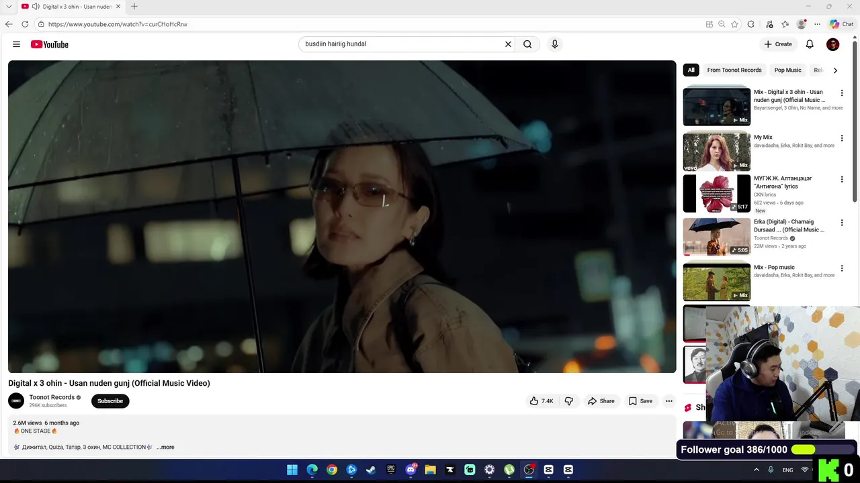The height and width of the screenshot is (483, 860).
Task: Open Steam from the taskbar
Action: click(371, 470)
